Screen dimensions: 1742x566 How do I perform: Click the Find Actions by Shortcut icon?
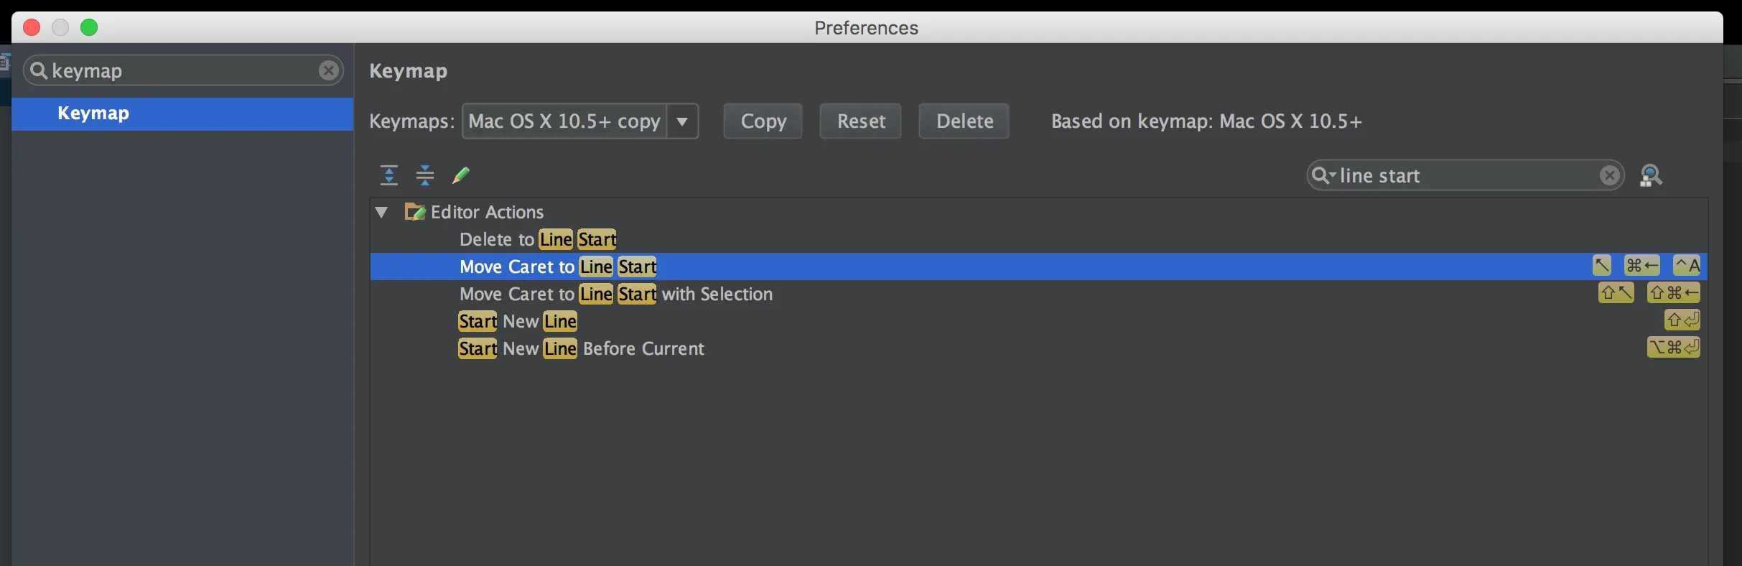(1651, 175)
